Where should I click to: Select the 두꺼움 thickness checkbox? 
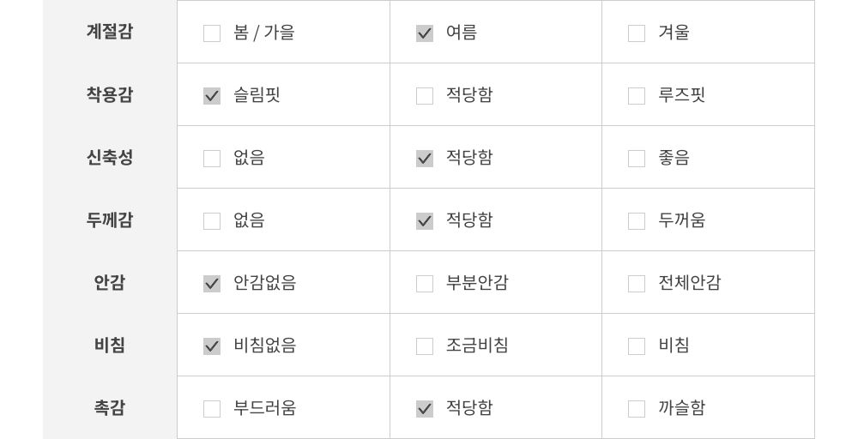click(637, 221)
